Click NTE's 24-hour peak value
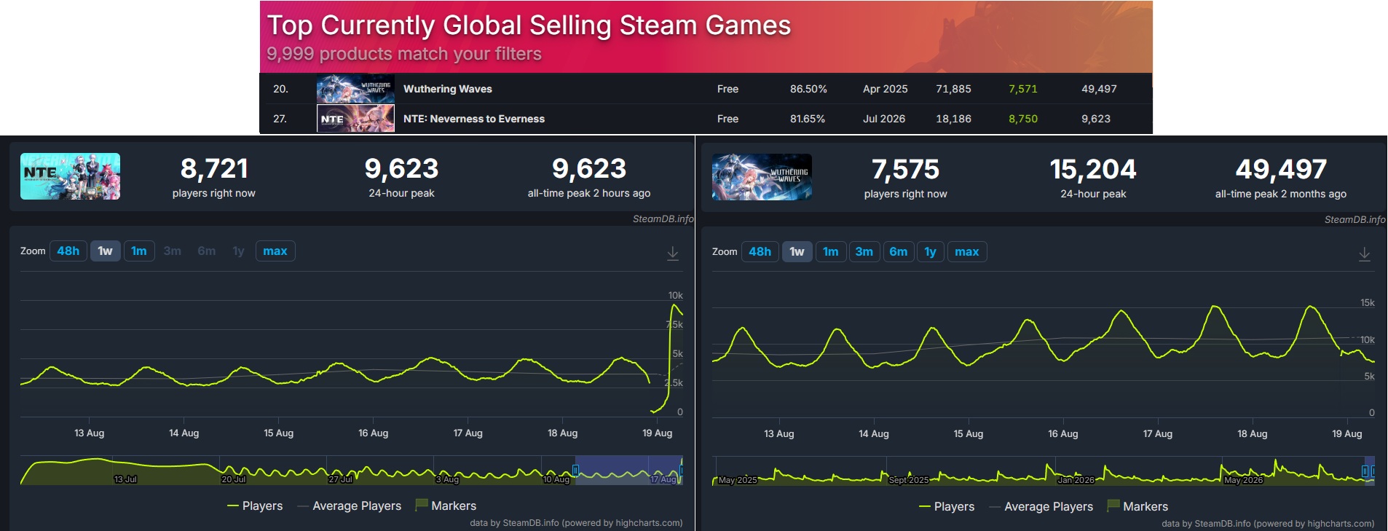Image resolution: width=1388 pixels, height=531 pixels. tap(401, 169)
